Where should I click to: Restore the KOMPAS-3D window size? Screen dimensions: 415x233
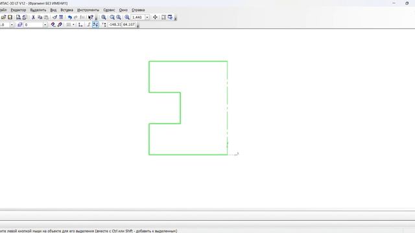click(x=407, y=3)
